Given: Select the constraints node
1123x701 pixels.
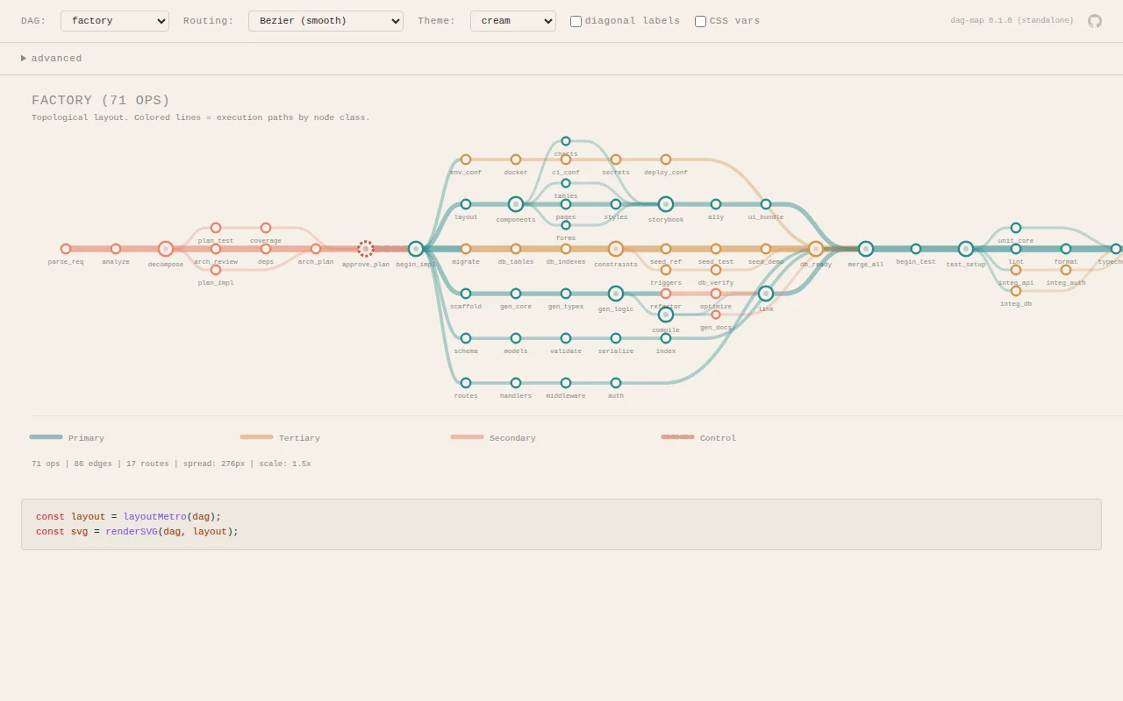Looking at the screenshot, I should click(616, 249).
